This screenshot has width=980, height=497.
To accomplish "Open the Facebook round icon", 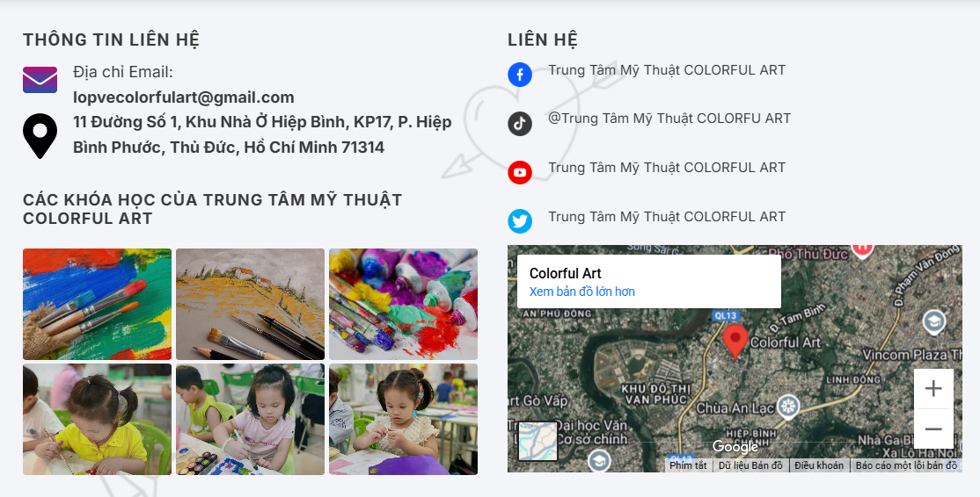I will tap(519, 75).
